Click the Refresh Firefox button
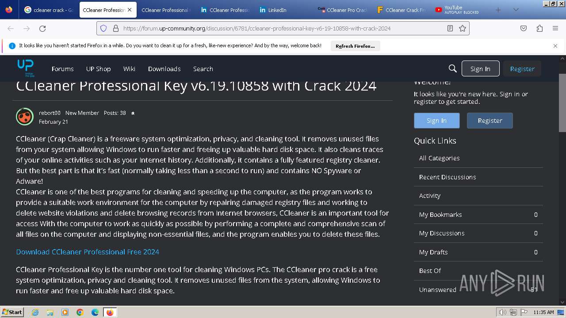 tap(355, 46)
